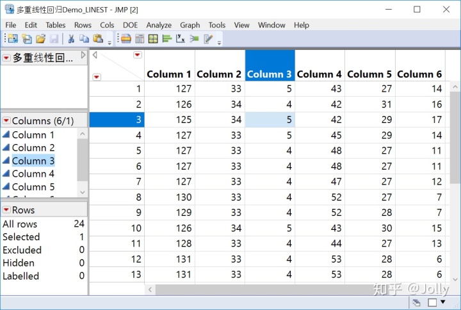The width and height of the screenshot is (461, 310).
Task: Open the lower red triangle in table corner
Action: pos(97,77)
